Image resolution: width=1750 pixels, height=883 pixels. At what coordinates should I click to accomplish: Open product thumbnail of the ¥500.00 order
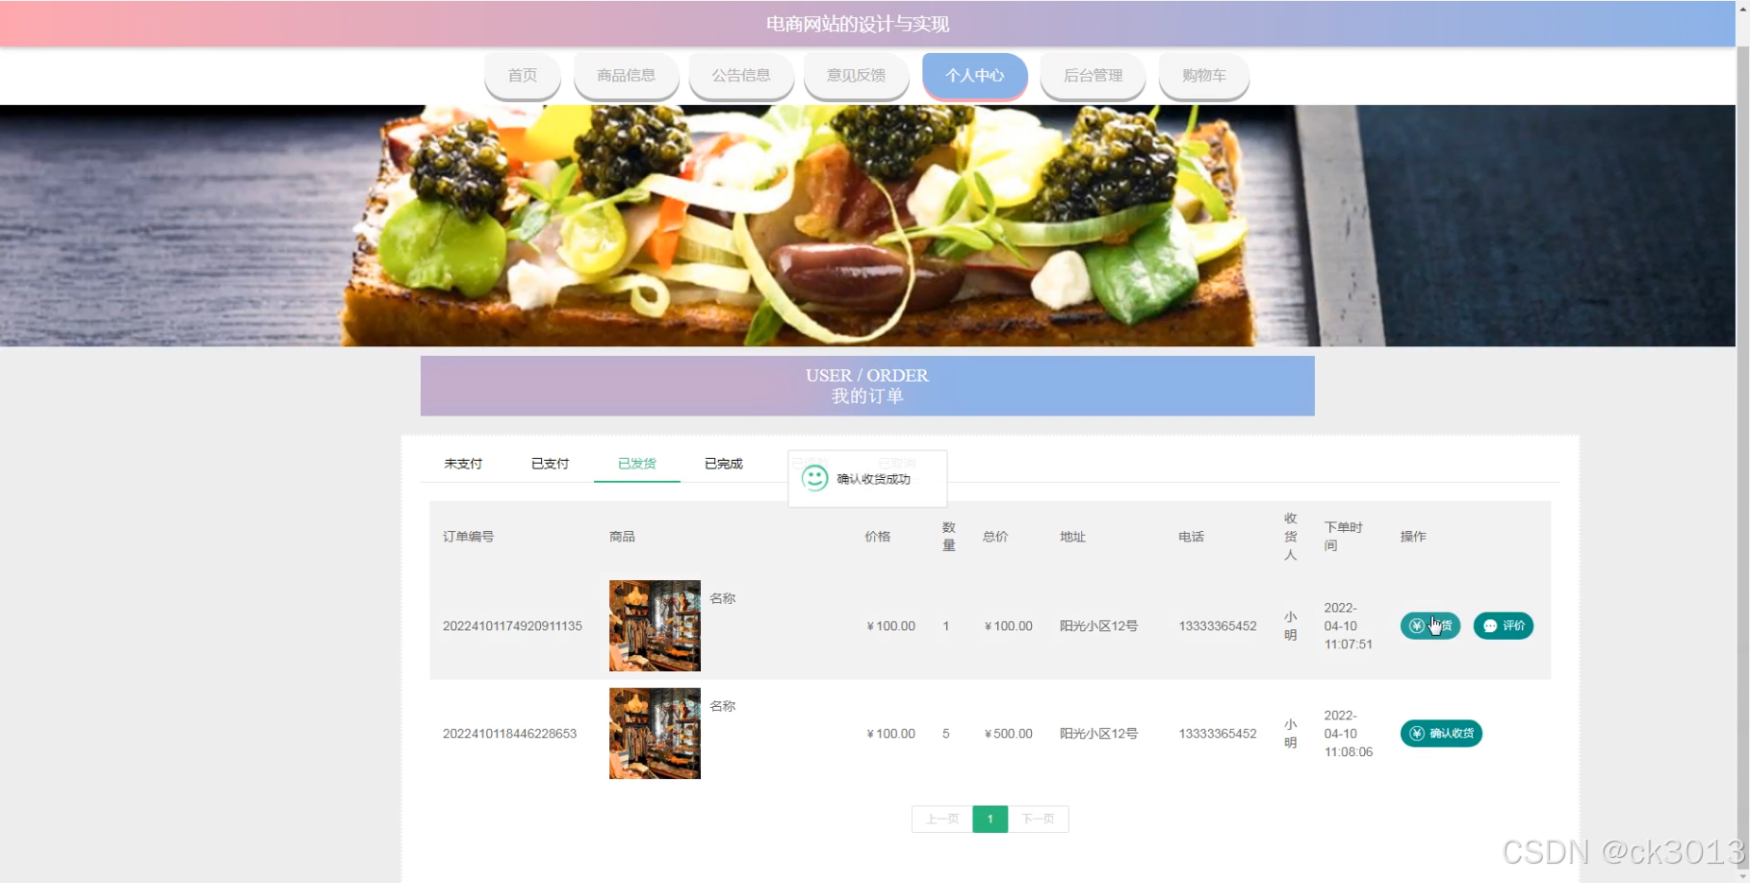coord(655,733)
